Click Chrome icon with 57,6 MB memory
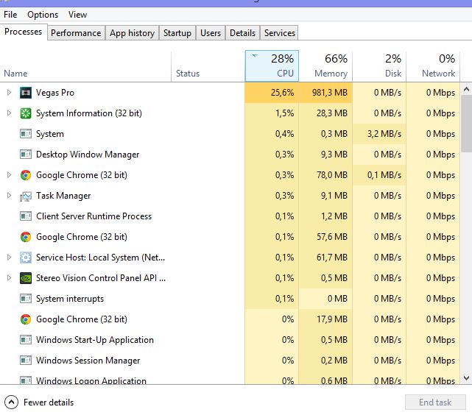Viewport: 472px width, 415px height. click(26, 237)
